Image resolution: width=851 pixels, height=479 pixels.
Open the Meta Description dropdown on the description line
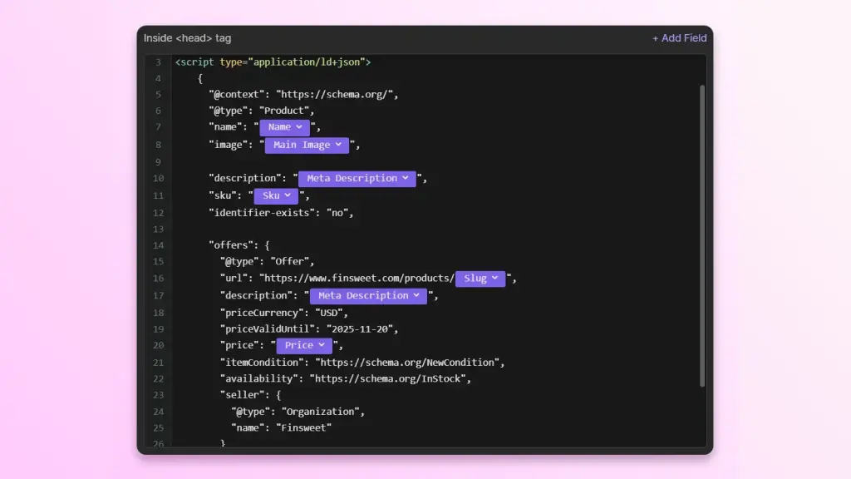356,178
